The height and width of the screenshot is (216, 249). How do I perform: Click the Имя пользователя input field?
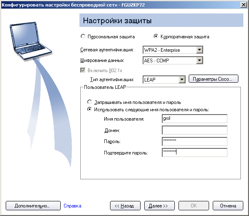coord(194,119)
